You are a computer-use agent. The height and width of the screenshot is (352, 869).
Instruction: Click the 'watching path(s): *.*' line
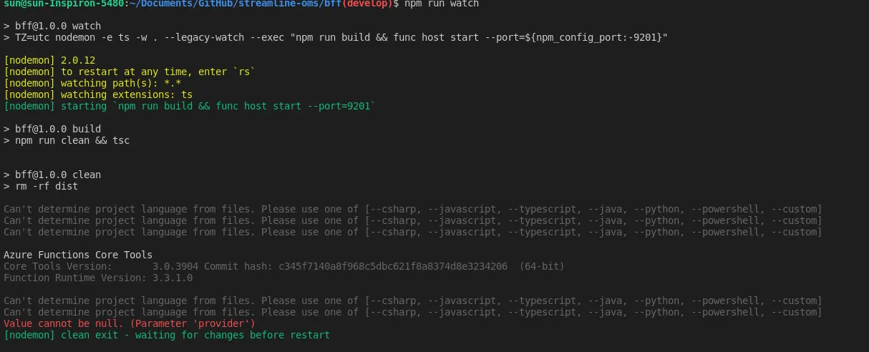tap(92, 84)
